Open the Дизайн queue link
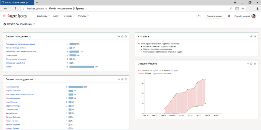 pyautogui.click(x=9, y=67)
